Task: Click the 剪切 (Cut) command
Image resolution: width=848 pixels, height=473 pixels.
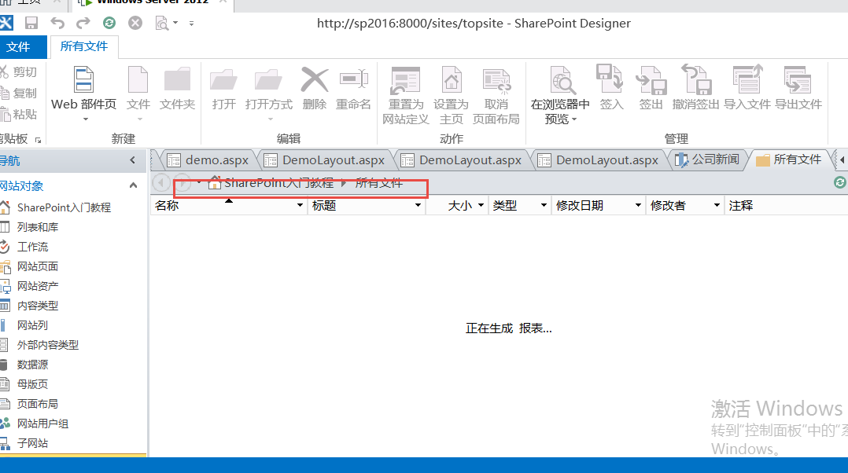Action: [19, 71]
